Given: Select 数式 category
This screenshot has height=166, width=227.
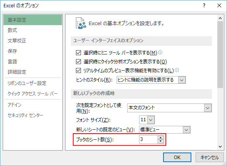Looking at the screenshot, I should pos(33,30).
